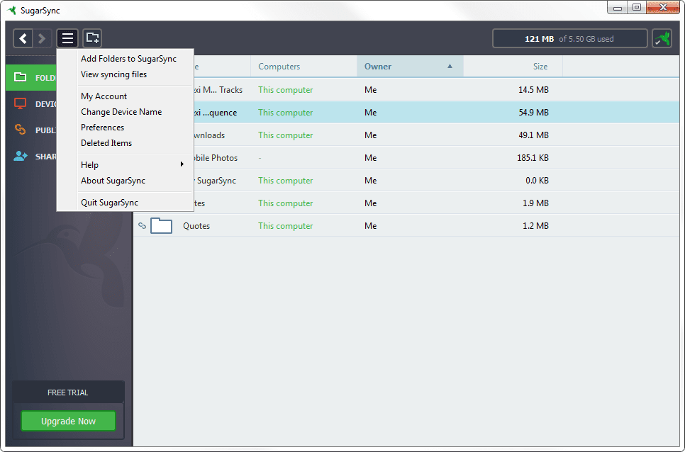Choose Quit SugarSync
Image resolution: width=685 pixels, height=452 pixels.
coord(109,203)
